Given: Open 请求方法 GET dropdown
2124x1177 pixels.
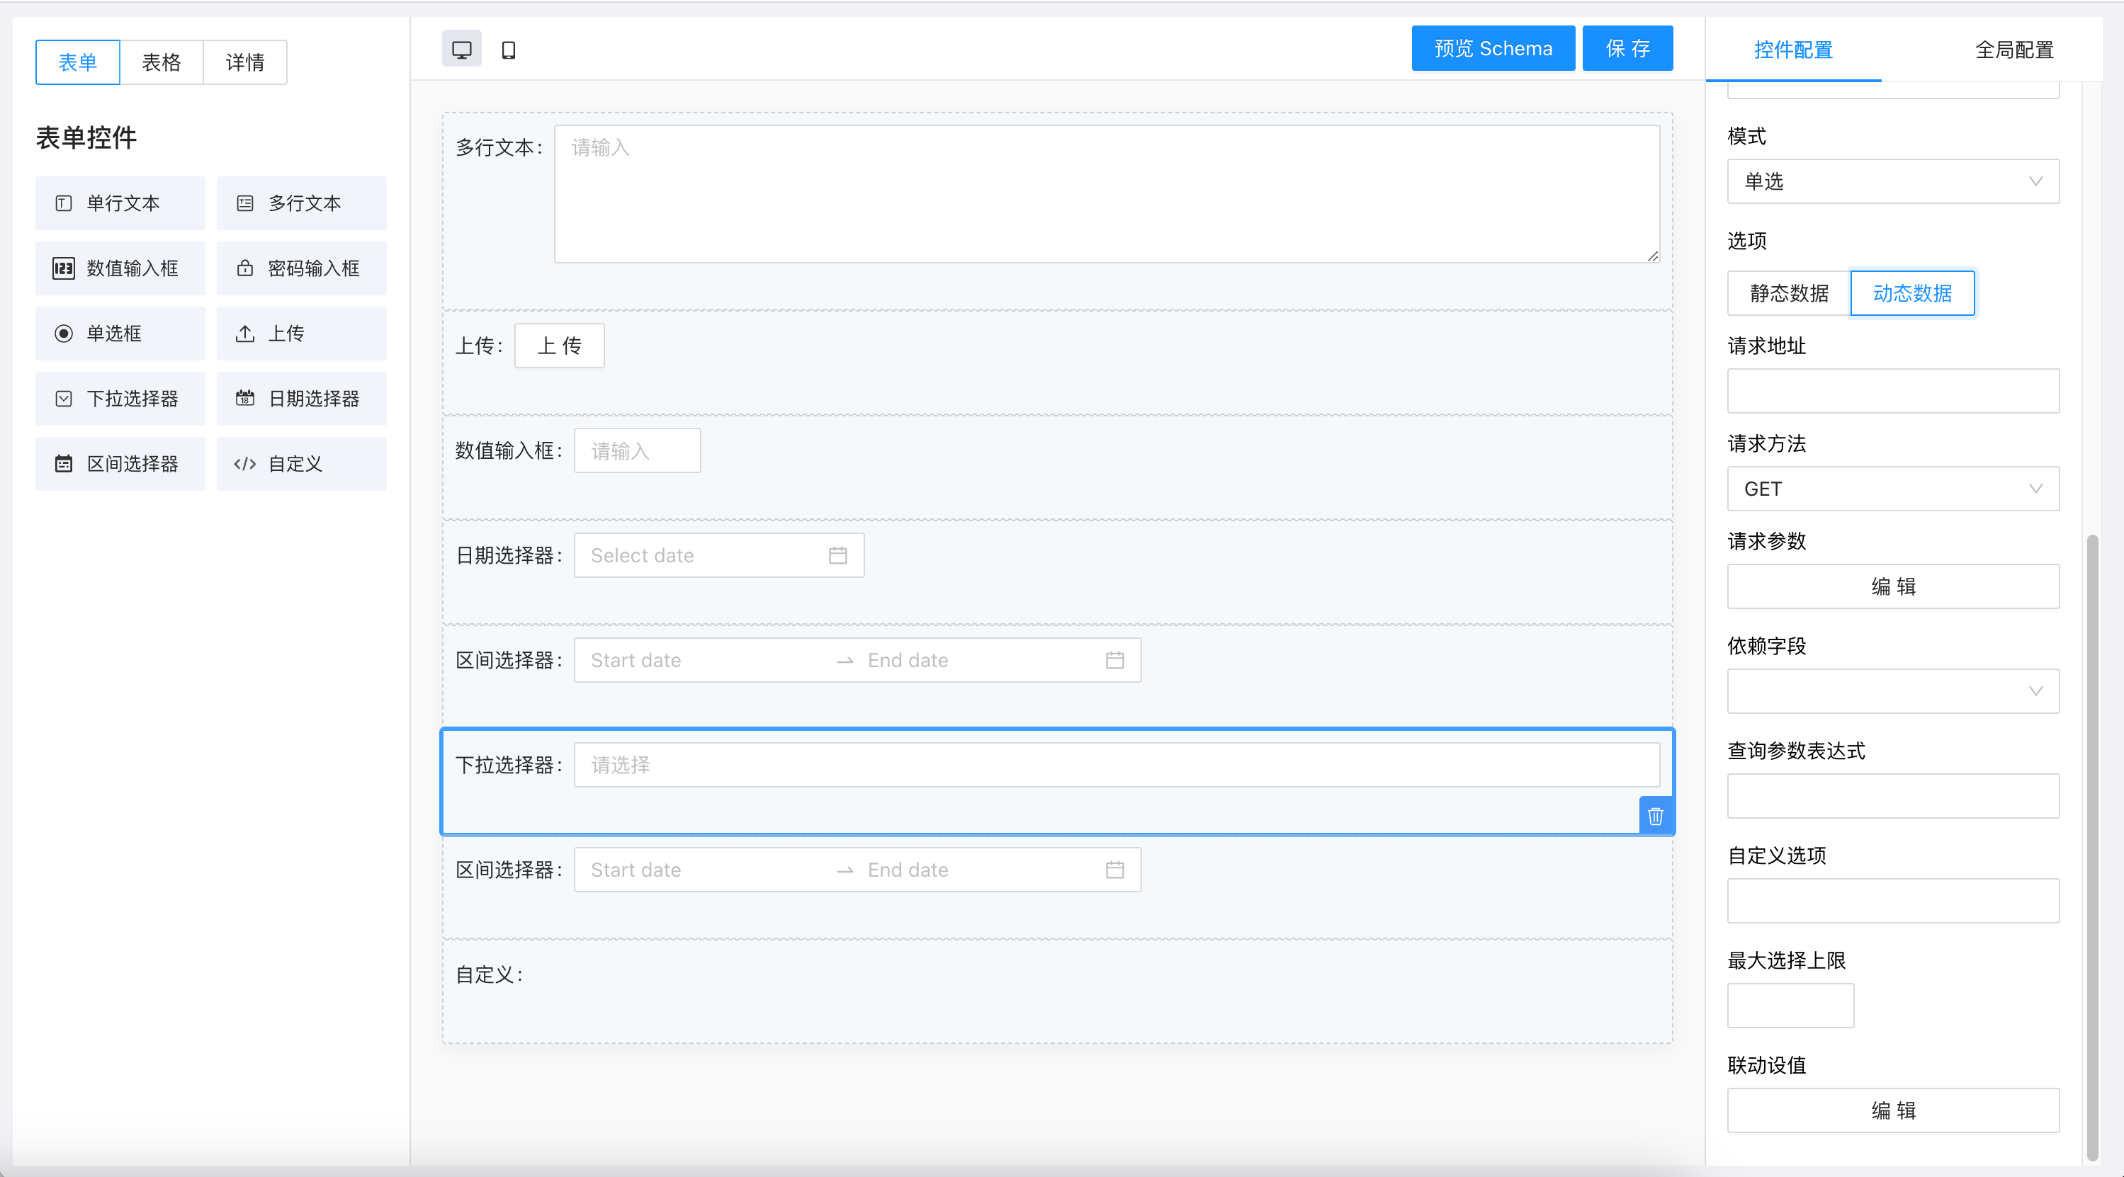Looking at the screenshot, I should coord(1893,489).
